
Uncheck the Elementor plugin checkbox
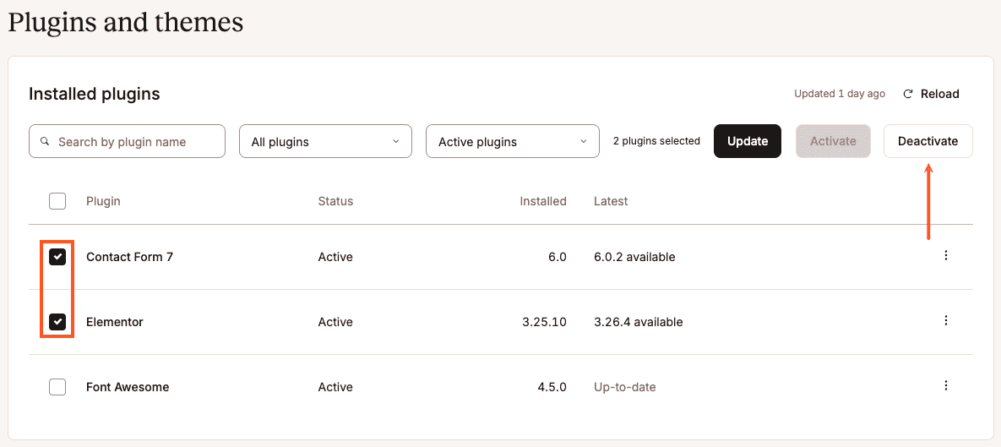coord(57,322)
